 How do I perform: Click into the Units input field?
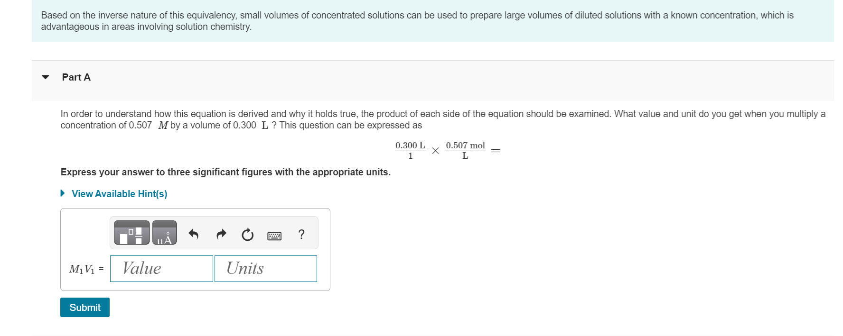pos(265,268)
